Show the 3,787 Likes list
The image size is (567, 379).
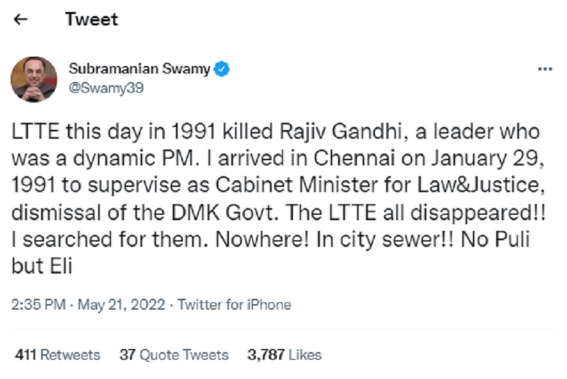[x=284, y=355]
